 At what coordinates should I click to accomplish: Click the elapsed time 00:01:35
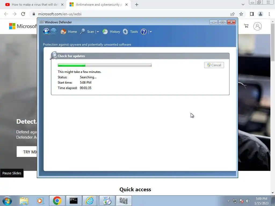coord(85,88)
